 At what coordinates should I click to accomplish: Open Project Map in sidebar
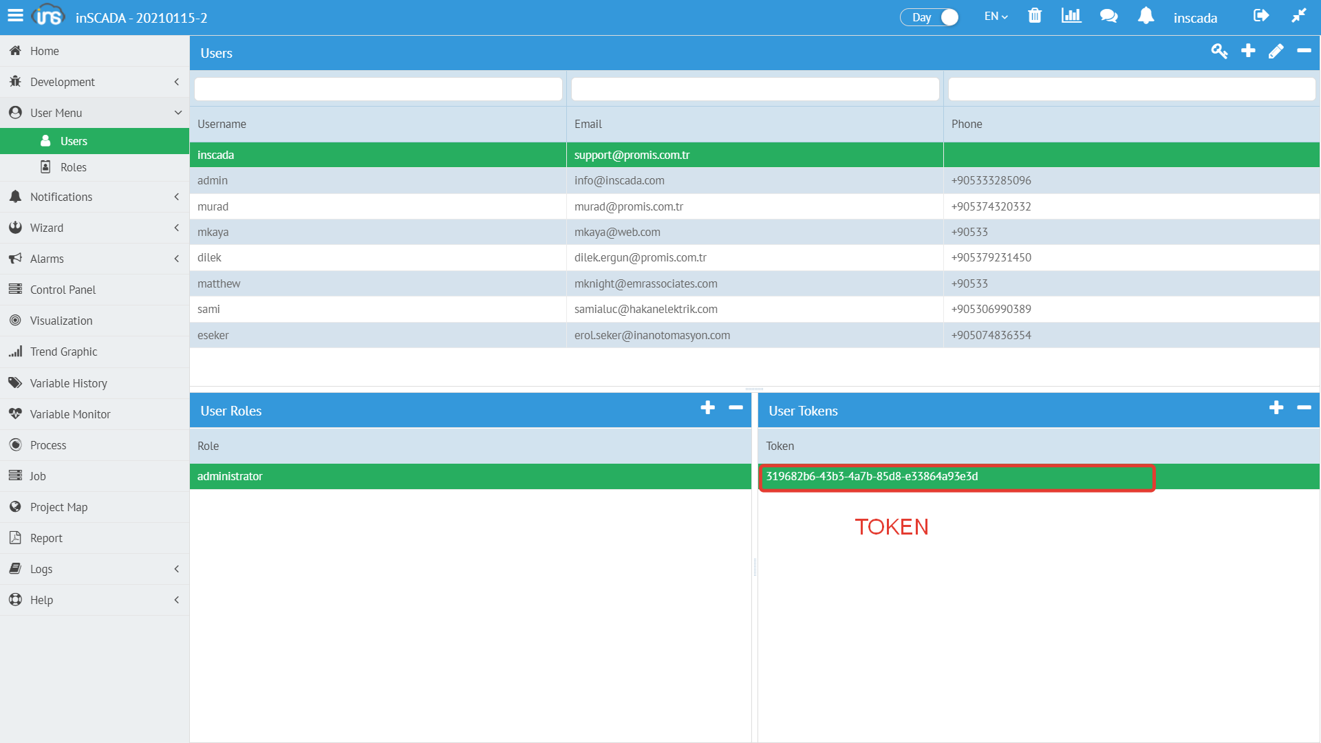95,507
